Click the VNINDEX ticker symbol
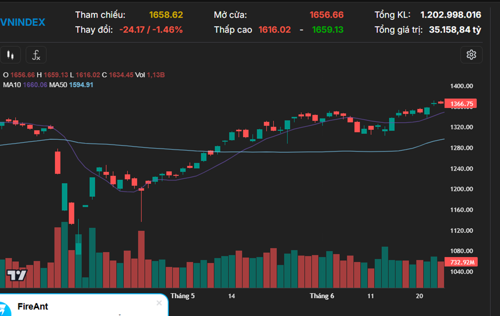This screenshot has width=500, height=316. pos(22,22)
